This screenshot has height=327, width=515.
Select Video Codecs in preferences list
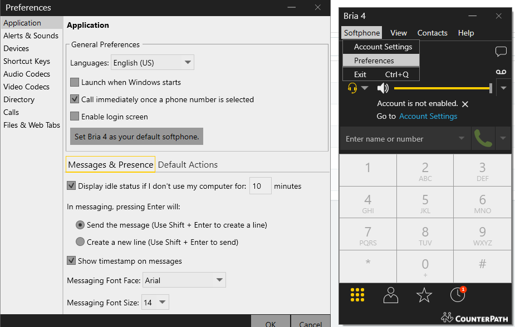[x=26, y=87]
